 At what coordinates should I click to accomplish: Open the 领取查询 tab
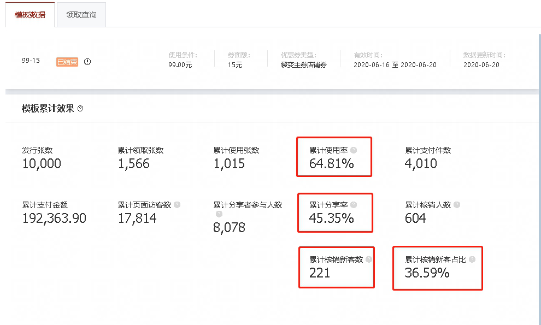pos(81,15)
